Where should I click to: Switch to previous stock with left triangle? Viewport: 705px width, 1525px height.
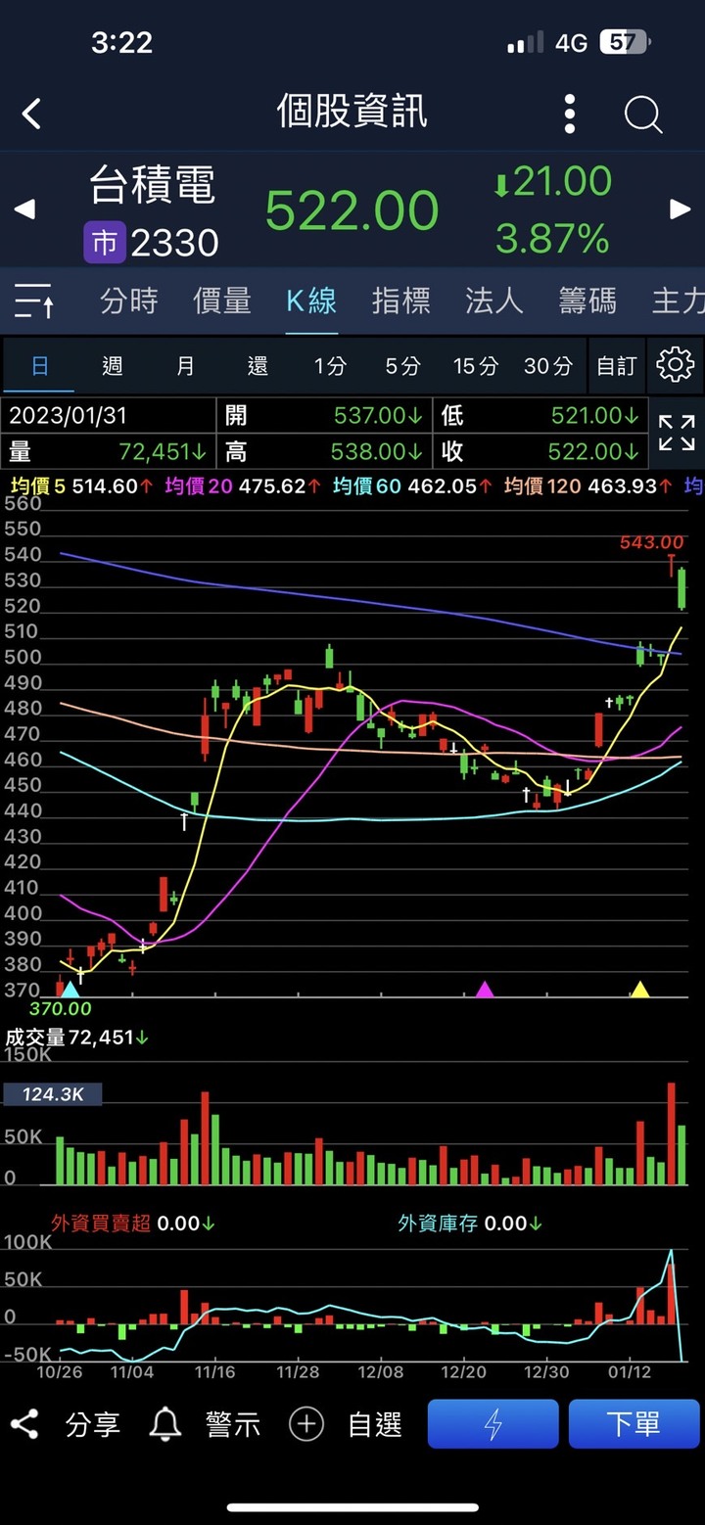[24, 208]
